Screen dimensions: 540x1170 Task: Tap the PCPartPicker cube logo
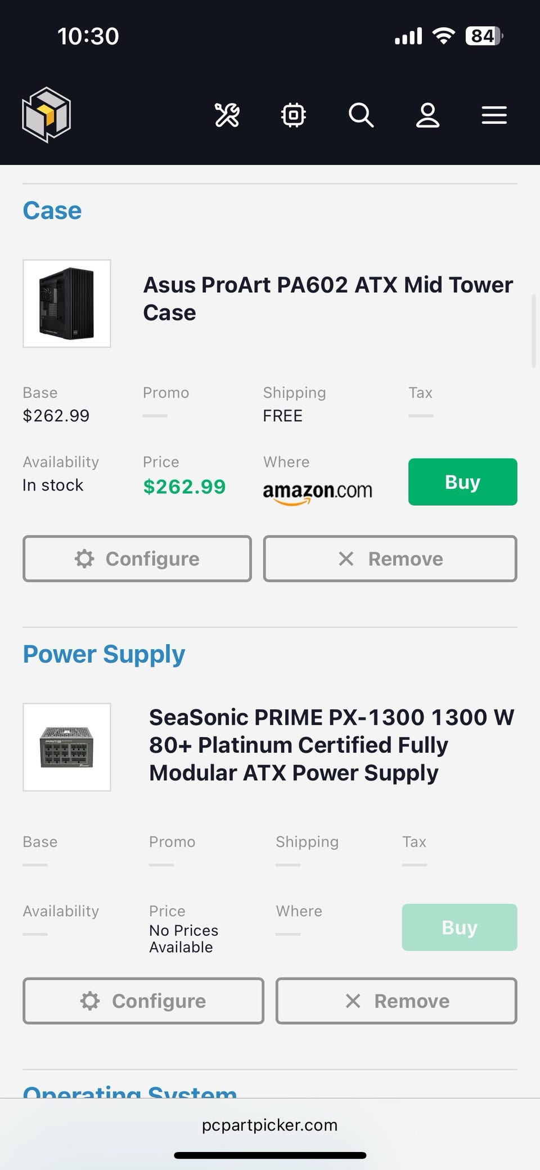[46, 115]
